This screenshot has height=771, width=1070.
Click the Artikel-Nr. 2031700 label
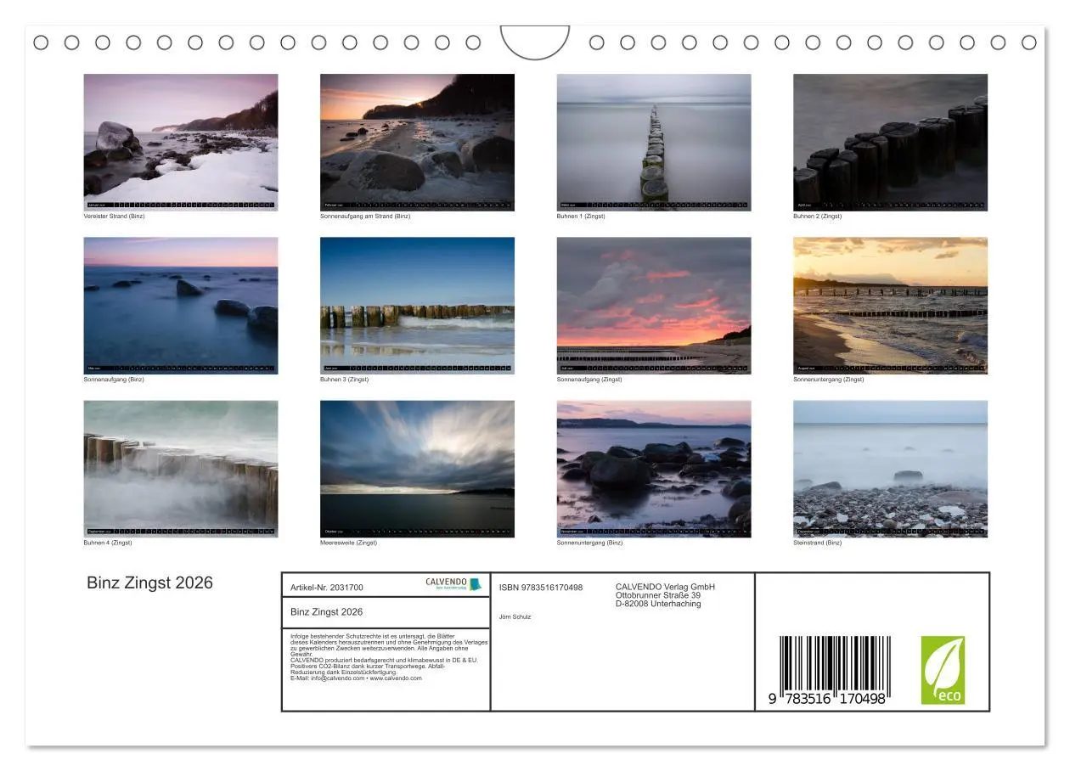pyautogui.click(x=326, y=588)
